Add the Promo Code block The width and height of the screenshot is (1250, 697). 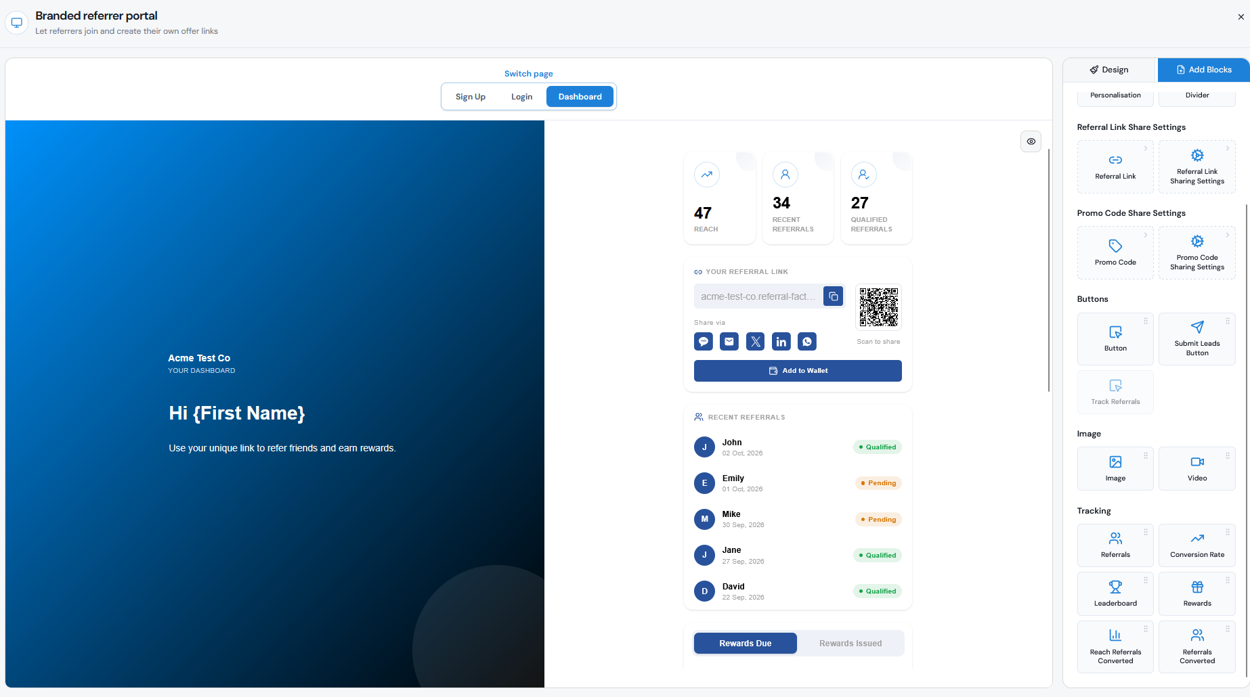pos(1115,252)
